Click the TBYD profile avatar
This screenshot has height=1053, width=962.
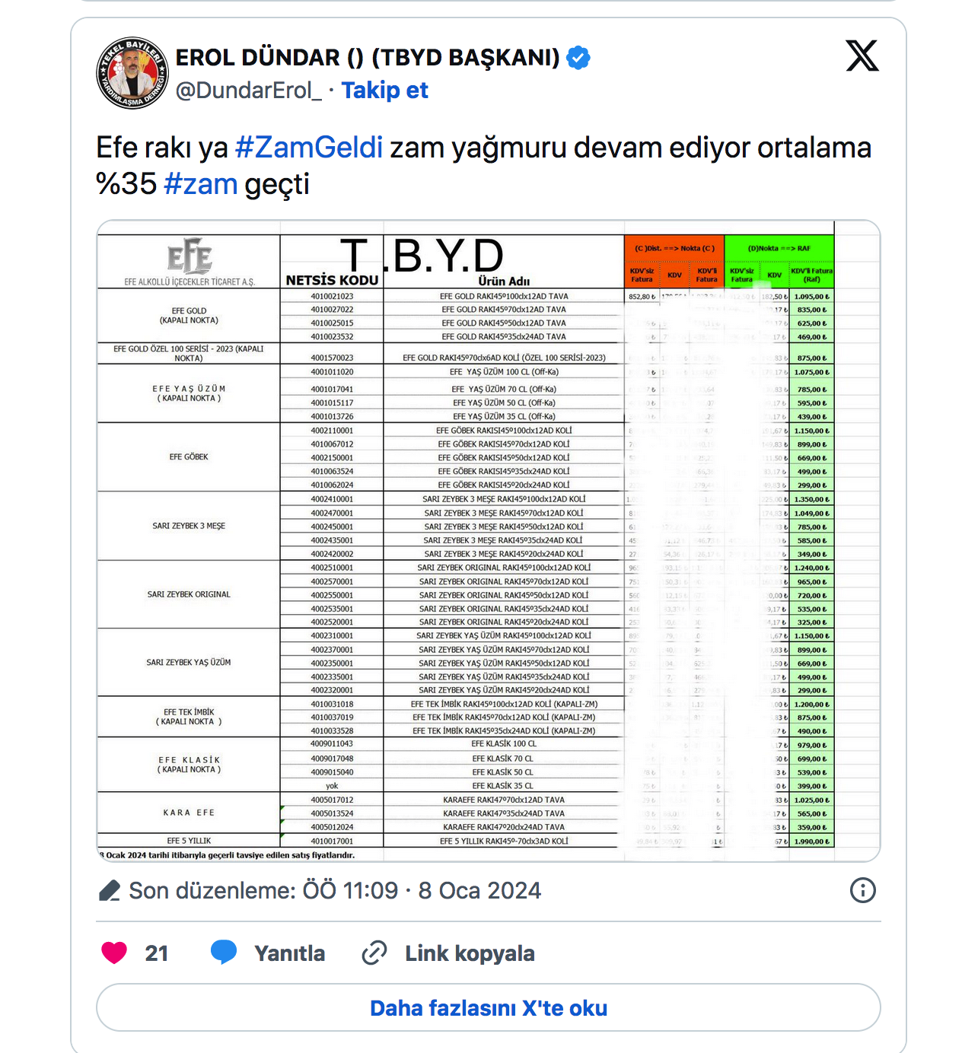(x=132, y=73)
